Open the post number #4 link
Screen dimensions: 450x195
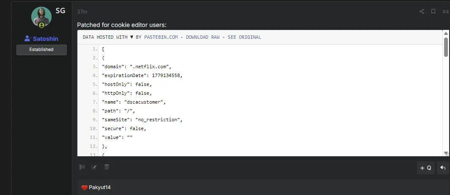[445, 11]
